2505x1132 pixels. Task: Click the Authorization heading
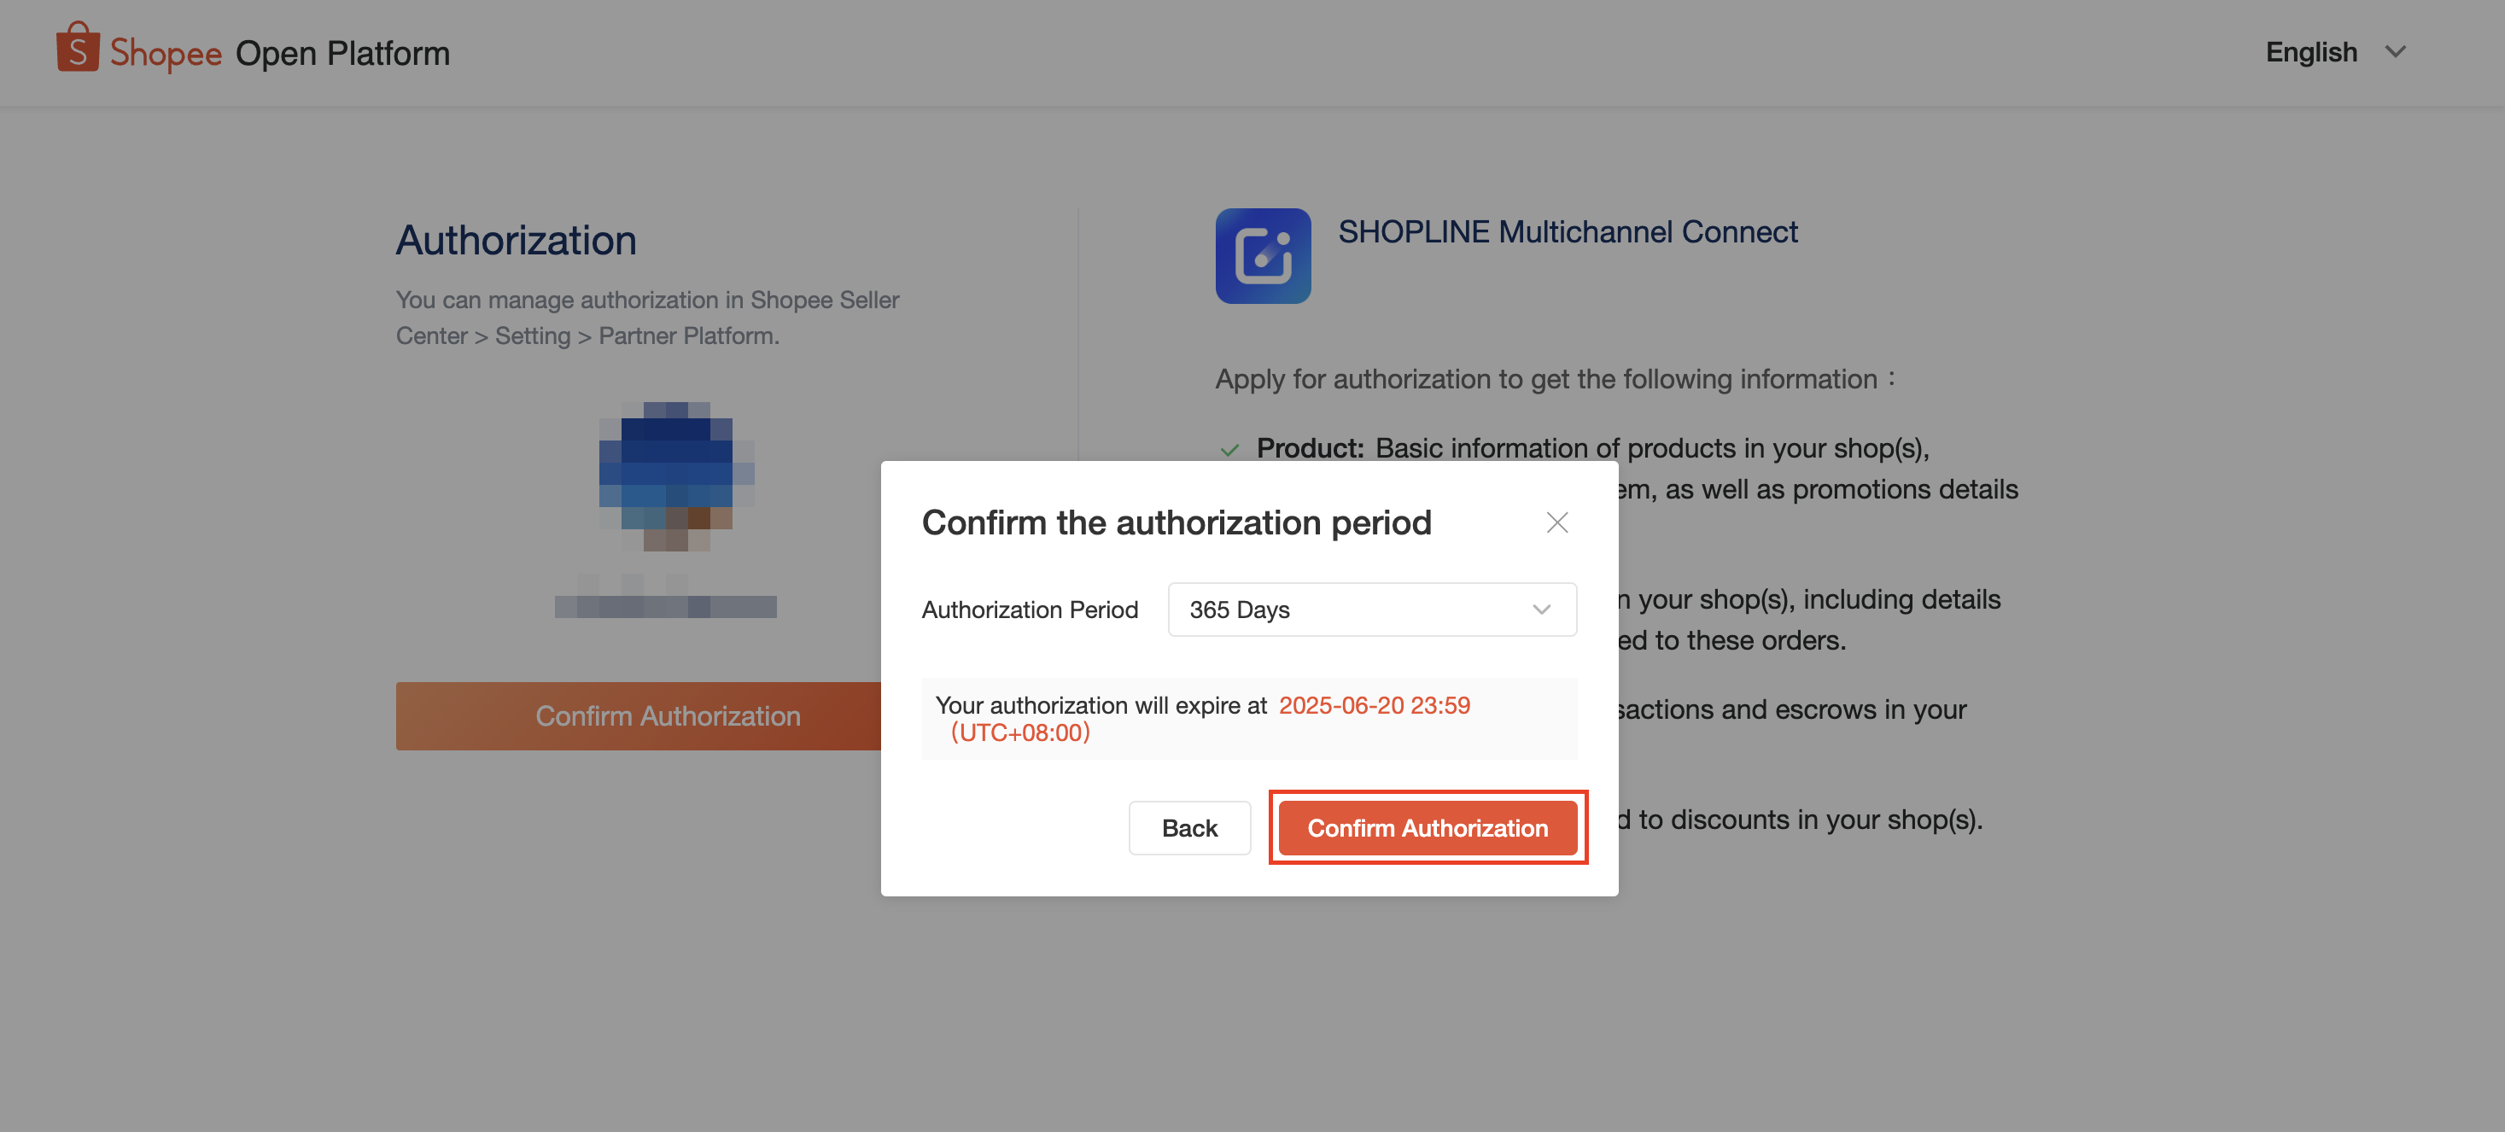click(516, 240)
